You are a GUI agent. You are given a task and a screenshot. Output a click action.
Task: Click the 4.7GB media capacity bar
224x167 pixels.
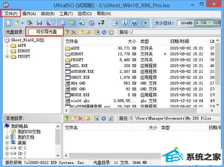coord(208,23)
